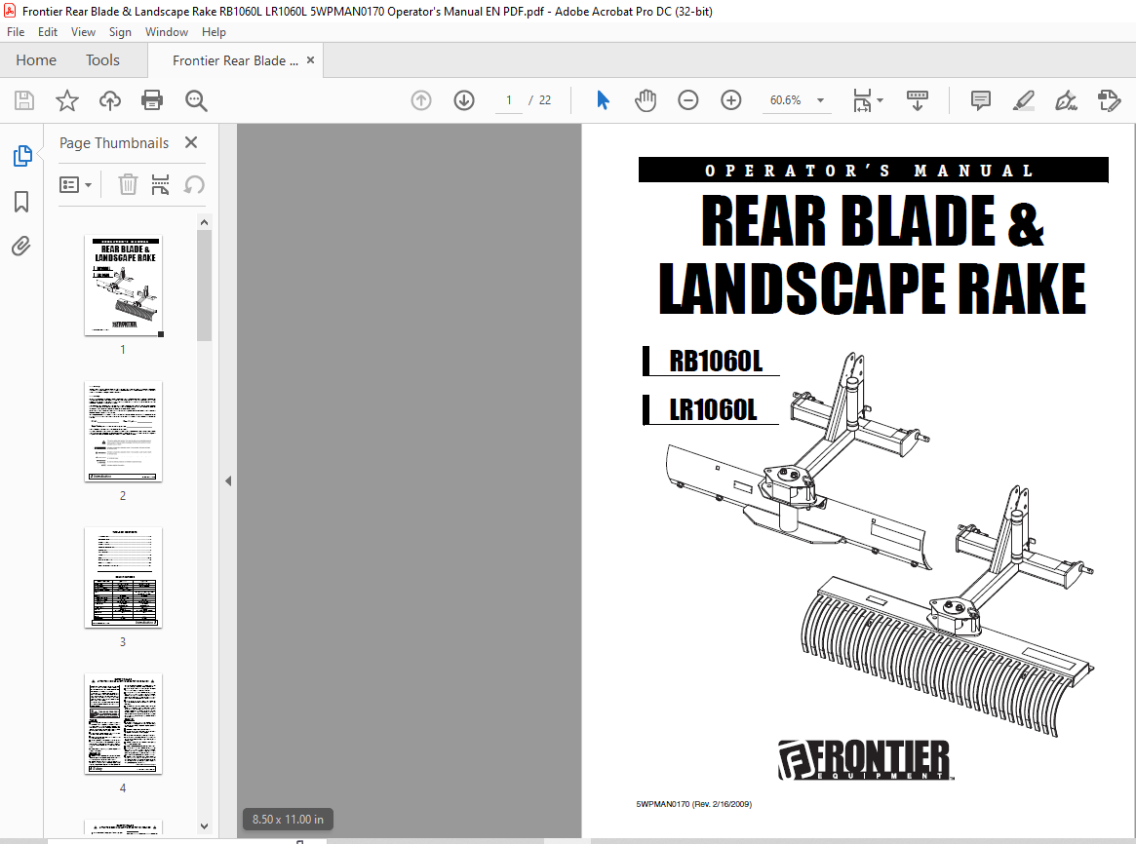
Task: Go to next page arrow icon
Action: click(464, 99)
